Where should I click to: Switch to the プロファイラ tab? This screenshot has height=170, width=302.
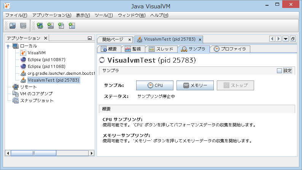click(x=230, y=49)
